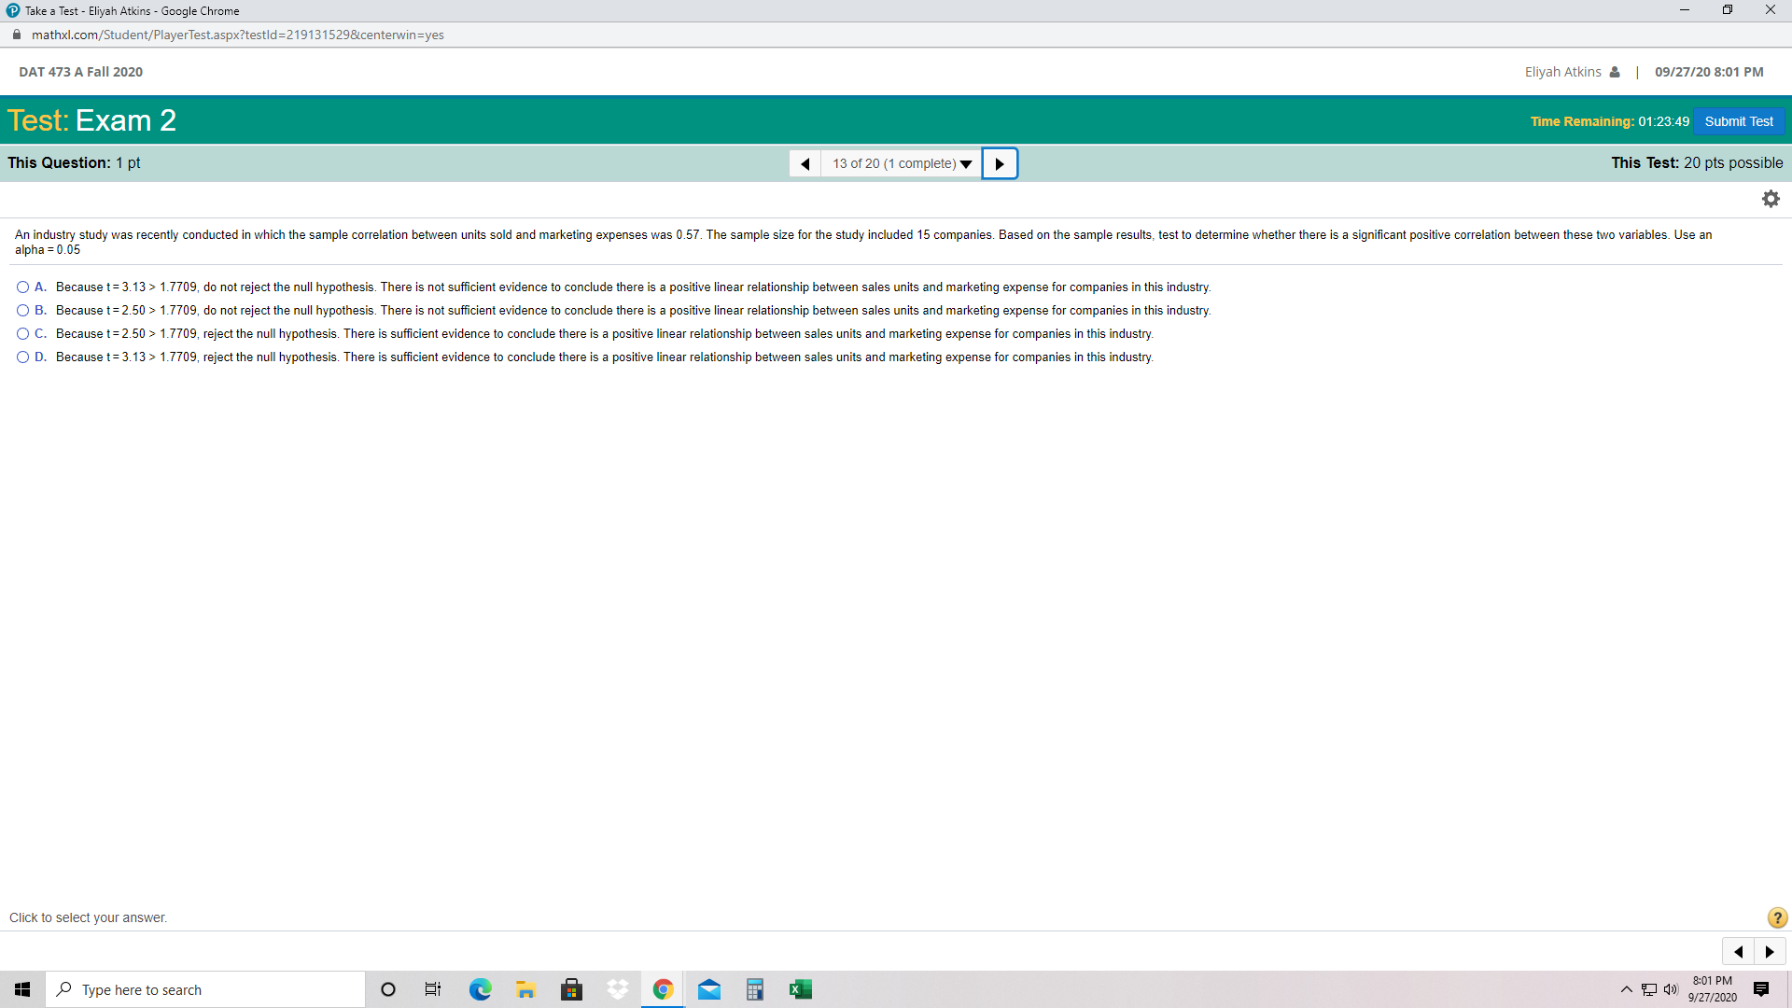Choose answer option C radio button
Viewport: 1792px width, 1008px height.
click(x=22, y=334)
